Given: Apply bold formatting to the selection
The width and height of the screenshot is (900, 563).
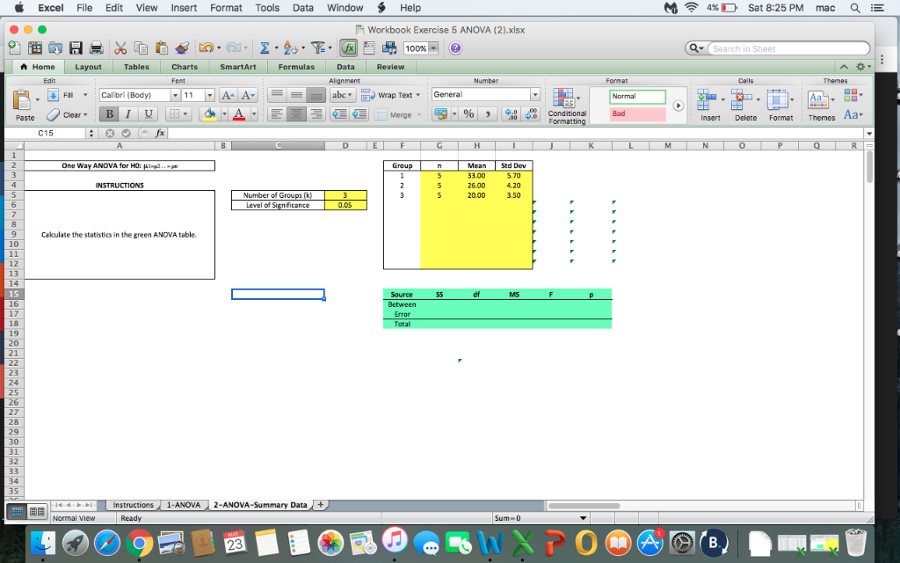Looking at the screenshot, I should pos(110,114).
